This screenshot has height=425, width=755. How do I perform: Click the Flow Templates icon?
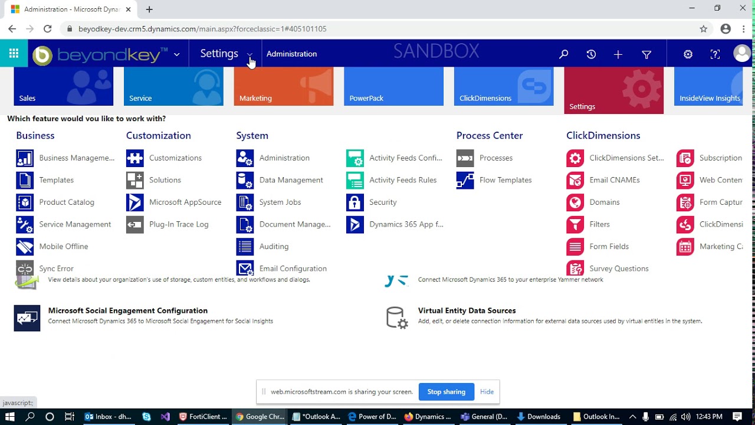point(465,180)
